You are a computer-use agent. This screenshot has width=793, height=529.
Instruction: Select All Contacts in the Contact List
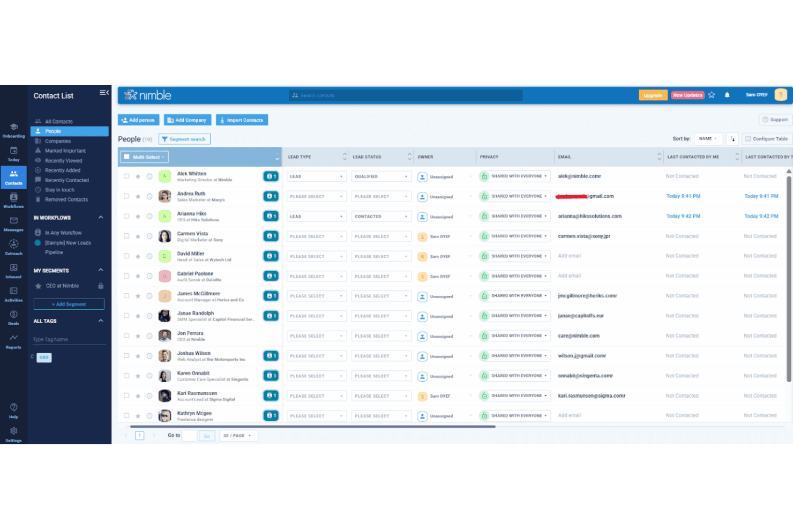pos(58,122)
